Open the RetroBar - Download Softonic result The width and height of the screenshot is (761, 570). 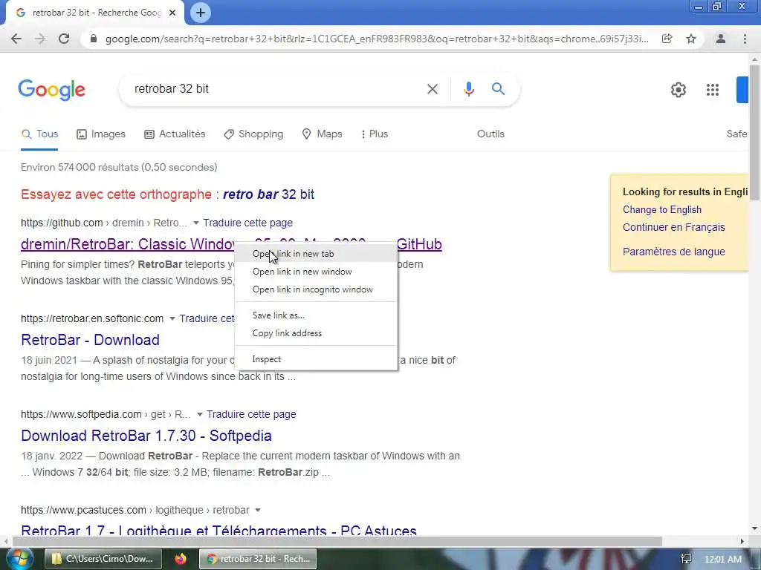90,340
